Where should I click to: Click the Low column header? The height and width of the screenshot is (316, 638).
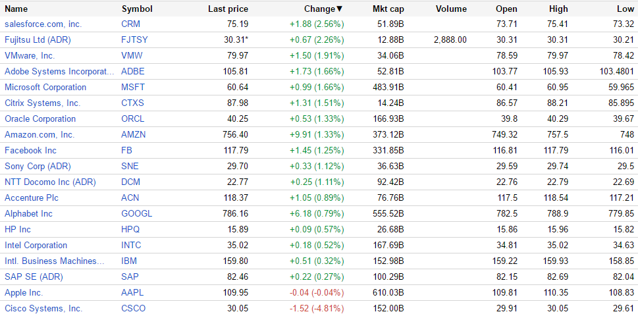(x=625, y=9)
